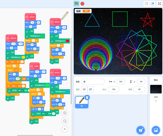The height and width of the screenshot is (136, 163).
Task: Delete the 笔 sprite with trash icon
Action: click(x=87, y=97)
